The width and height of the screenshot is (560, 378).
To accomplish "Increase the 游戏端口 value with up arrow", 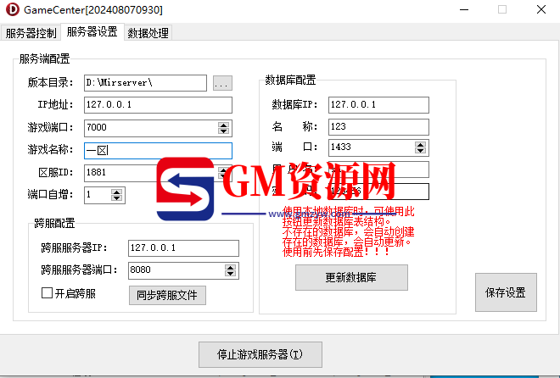I will (223, 125).
